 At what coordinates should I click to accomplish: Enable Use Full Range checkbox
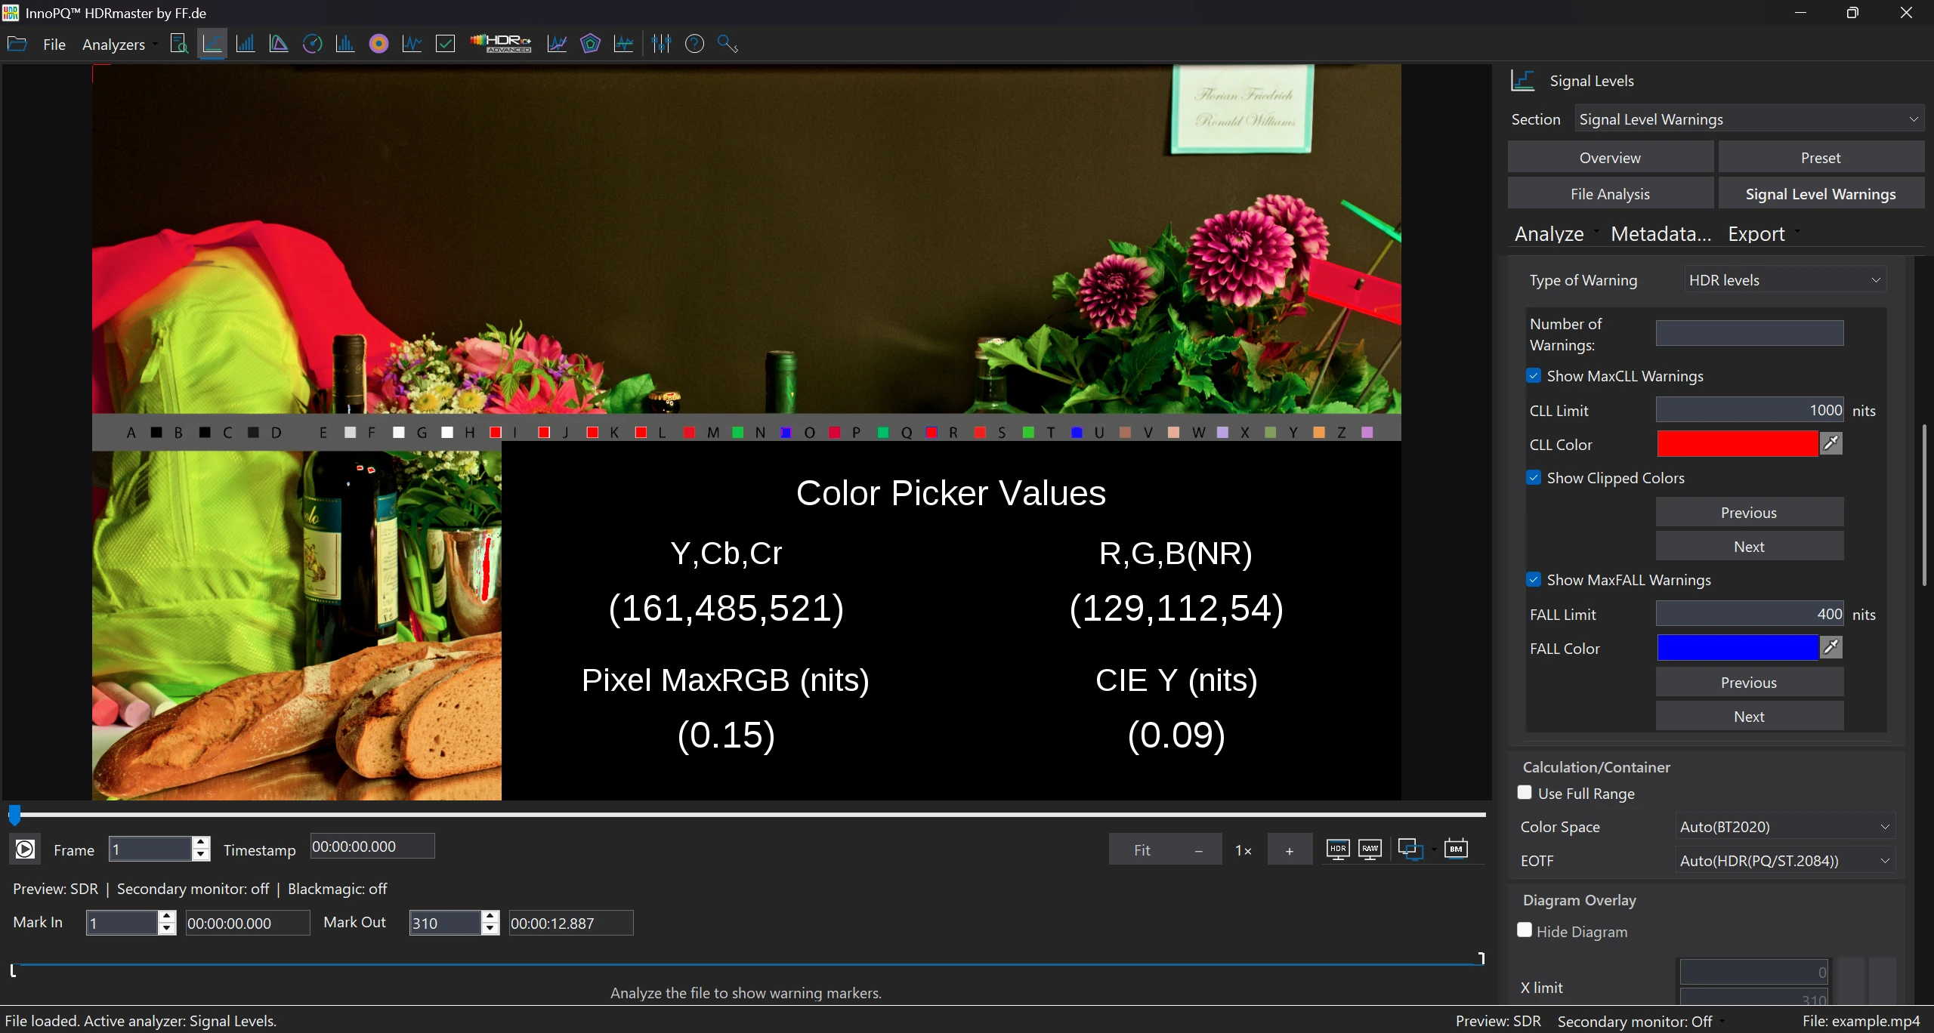1525,793
